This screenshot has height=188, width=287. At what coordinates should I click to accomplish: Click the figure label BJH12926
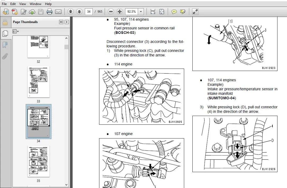[269, 169]
